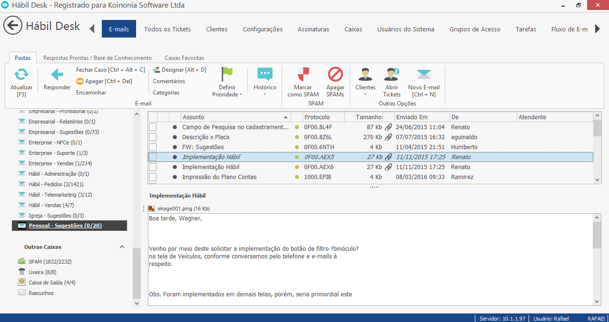Go back with the circular arrow
Viewport: 609px width, 322px height.
click(13, 26)
